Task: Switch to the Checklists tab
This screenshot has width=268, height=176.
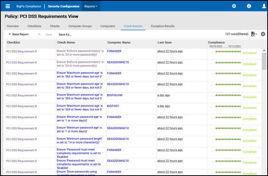Action: [x=34, y=26]
